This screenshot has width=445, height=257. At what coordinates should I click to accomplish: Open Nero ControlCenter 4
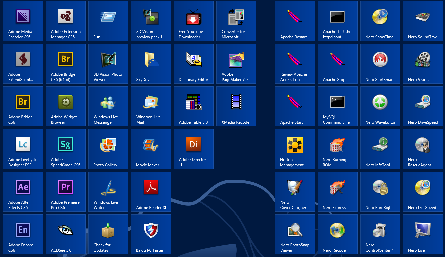380,234
